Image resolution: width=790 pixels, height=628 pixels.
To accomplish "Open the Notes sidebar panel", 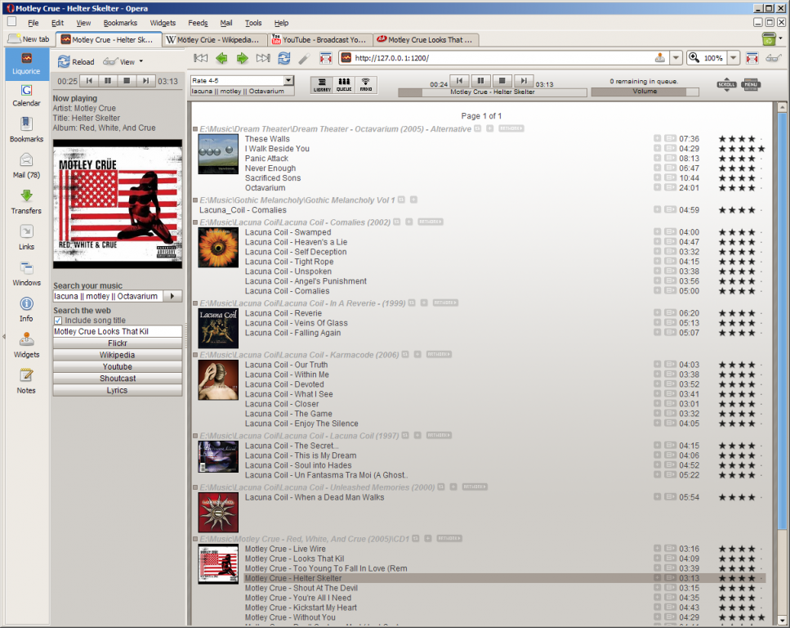I will (x=26, y=381).
